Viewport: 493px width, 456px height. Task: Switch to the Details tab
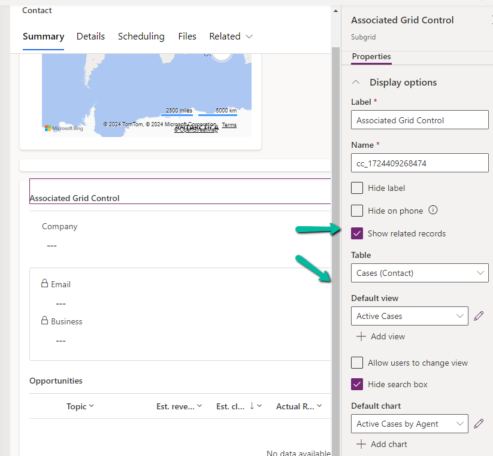[90, 36]
